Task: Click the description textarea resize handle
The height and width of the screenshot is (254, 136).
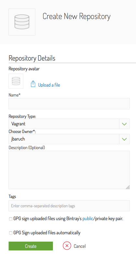Action: [x=128, y=187]
